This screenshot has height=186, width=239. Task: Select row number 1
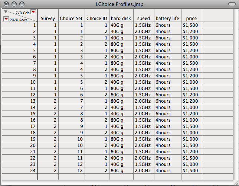[x=20, y=25]
